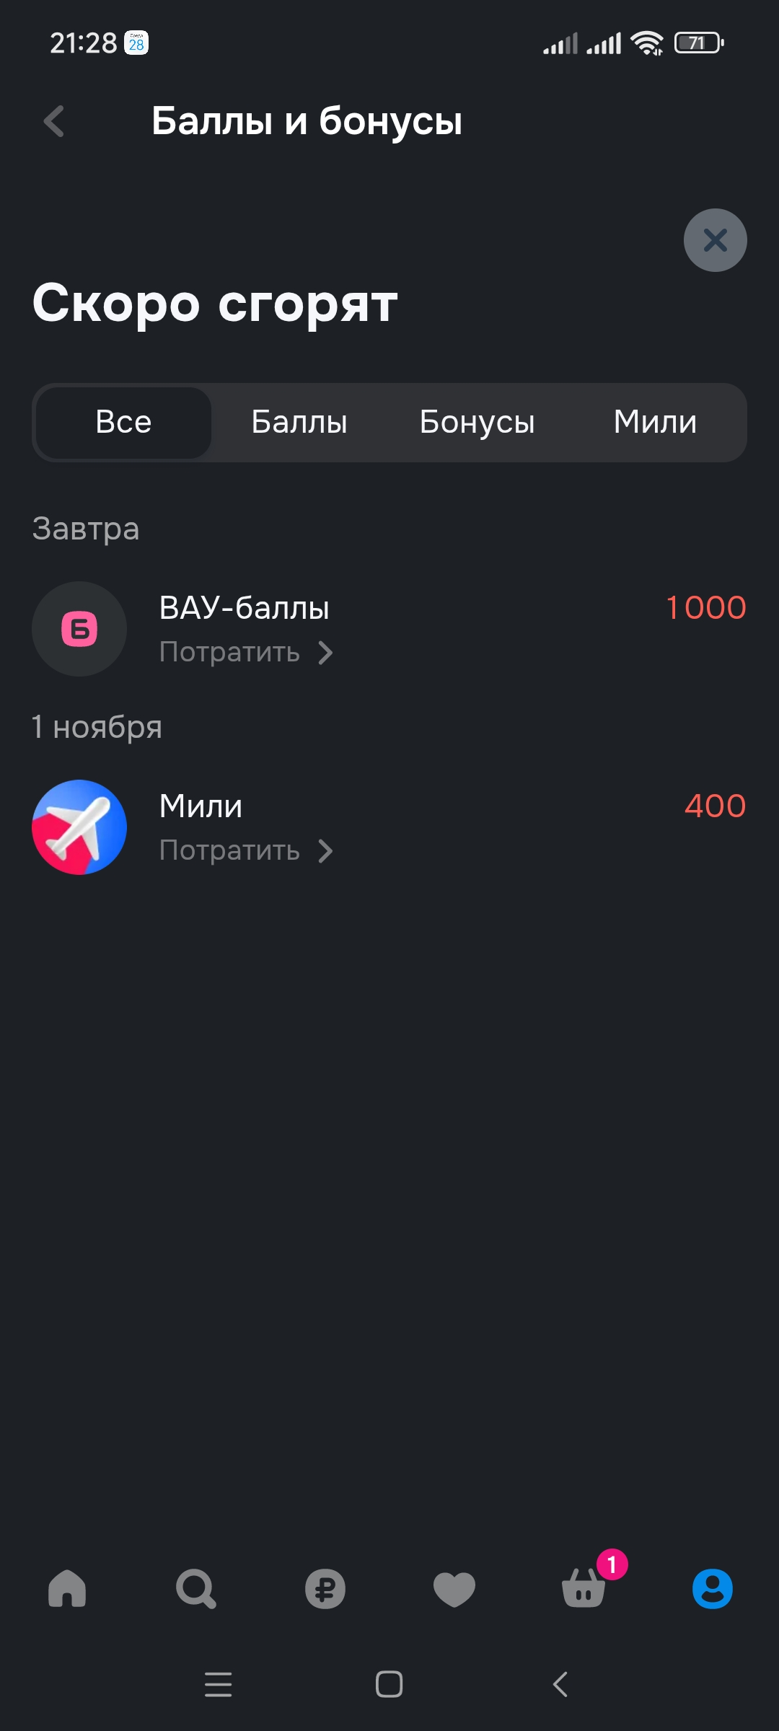Switch to the Бонусы tab

477,423
